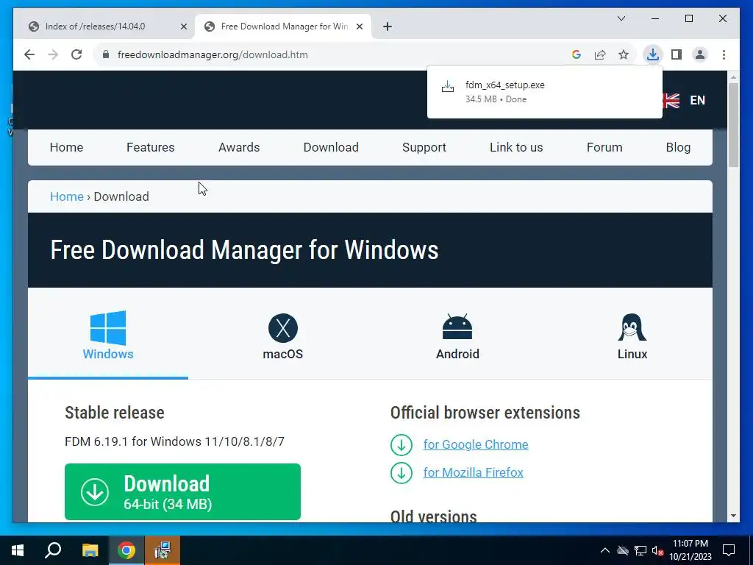Select the Windows platform tab
This screenshot has height=565, width=753.
coord(108,335)
